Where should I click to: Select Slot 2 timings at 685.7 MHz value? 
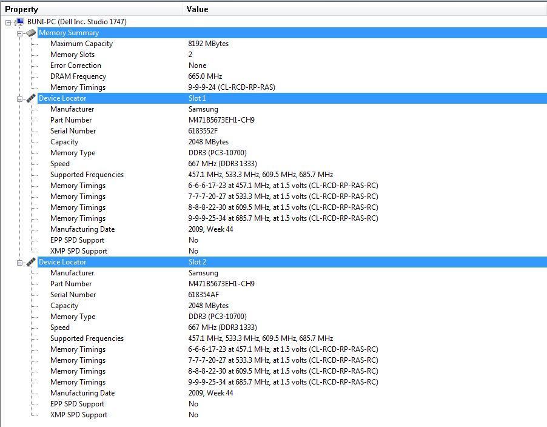(x=283, y=382)
